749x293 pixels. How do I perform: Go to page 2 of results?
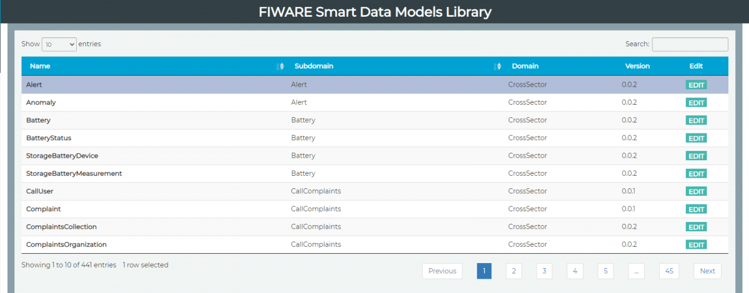(513, 271)
